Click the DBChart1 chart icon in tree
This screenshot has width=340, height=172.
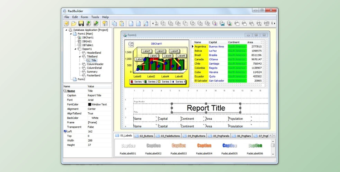tap(80, 38)
